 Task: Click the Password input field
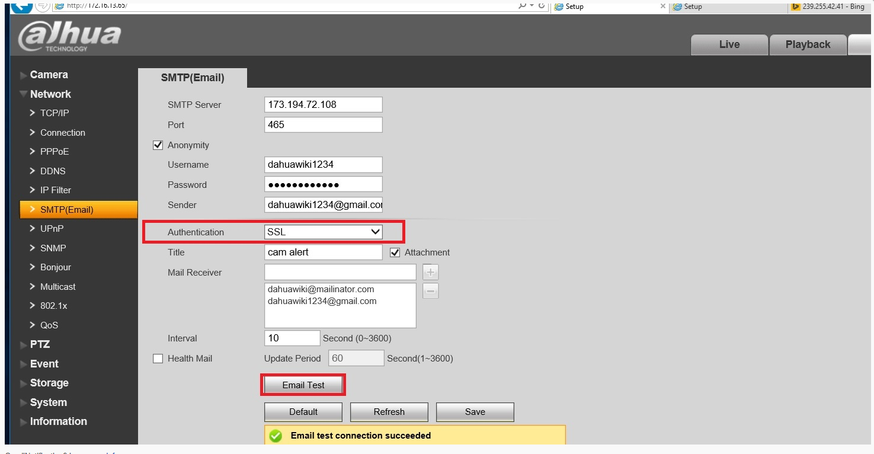(324, 184)
